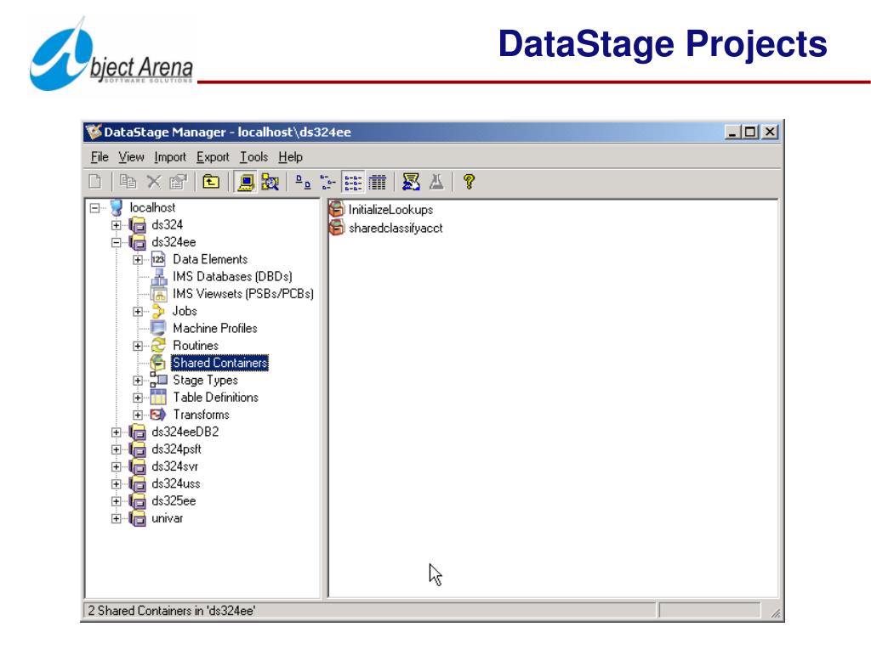The image size is (871, 672).
Task: Click the Table Definitions icon
Action: pyautogui.click(x=158, y=398)
